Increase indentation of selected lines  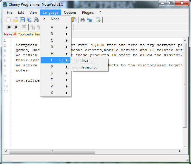[x=16, y=27]
